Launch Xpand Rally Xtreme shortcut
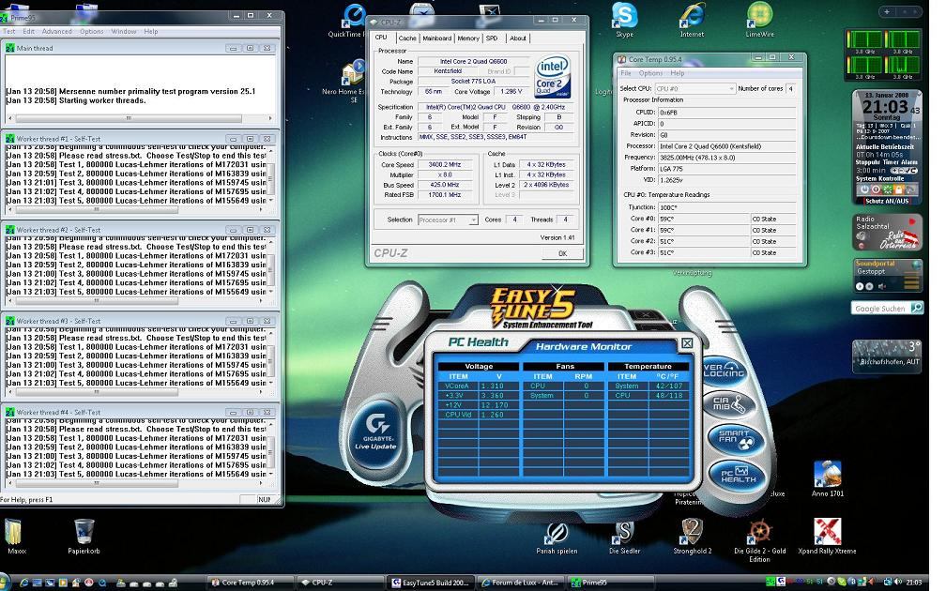This screenshot has height=591, width=946. click(x=827, y=537)
